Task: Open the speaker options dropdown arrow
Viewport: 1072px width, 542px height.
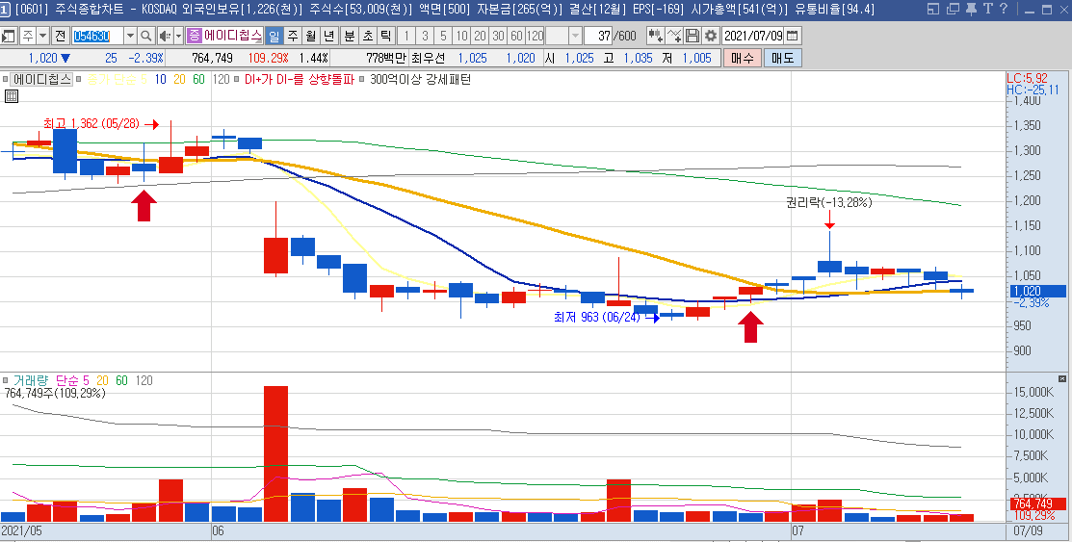Action: tap(179, 36)
